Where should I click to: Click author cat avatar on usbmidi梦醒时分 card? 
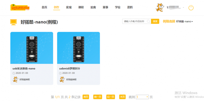pos(62,79)
